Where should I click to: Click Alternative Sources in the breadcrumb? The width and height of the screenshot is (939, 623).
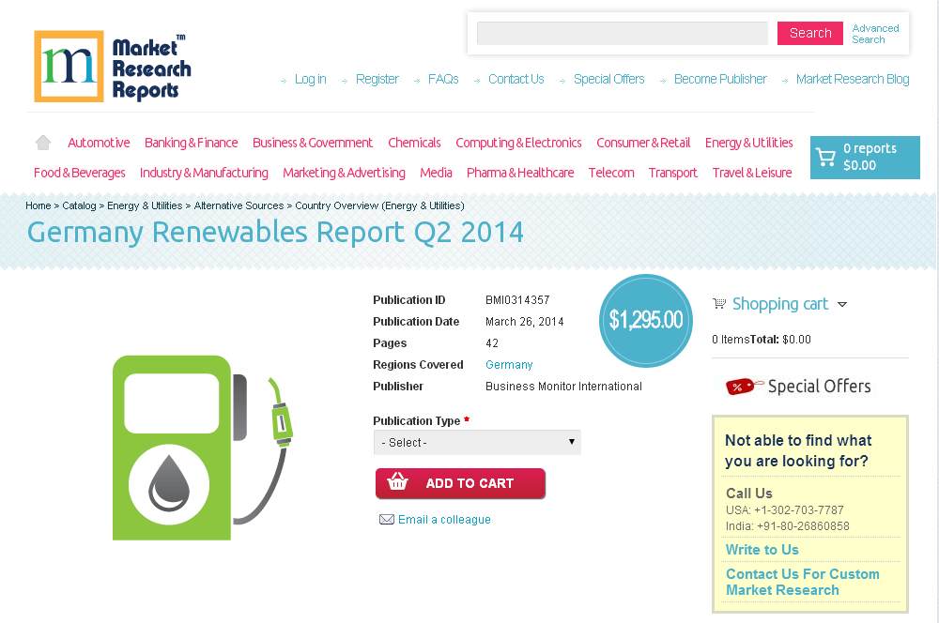(x=239, y=205)
